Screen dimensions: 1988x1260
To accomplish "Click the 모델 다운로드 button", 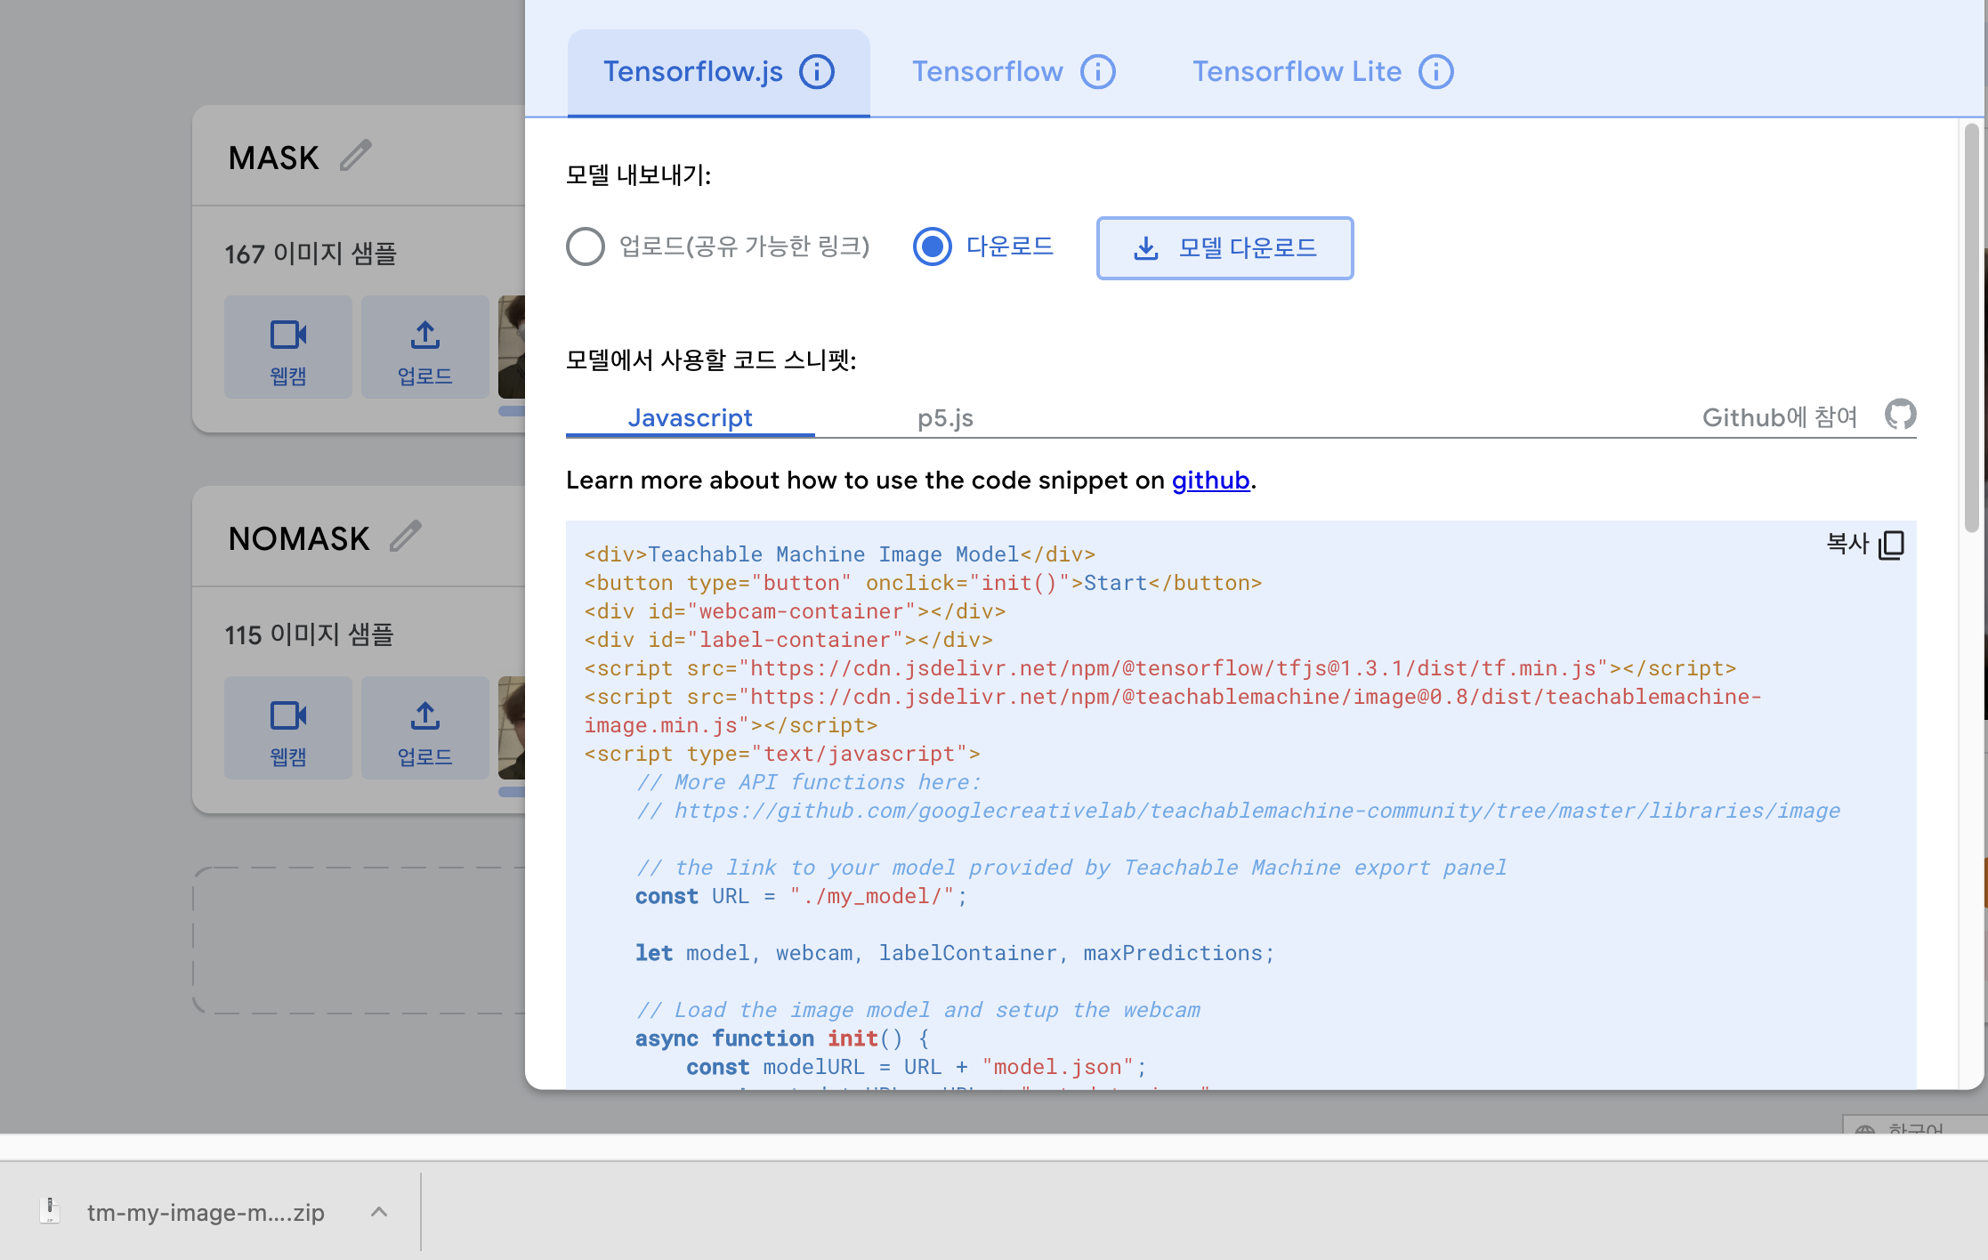I will (1224, 247).
